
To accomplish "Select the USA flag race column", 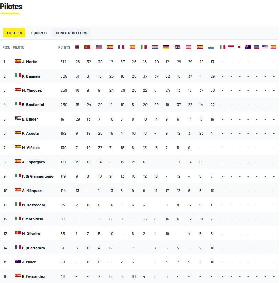I will [x=99, y=47].
